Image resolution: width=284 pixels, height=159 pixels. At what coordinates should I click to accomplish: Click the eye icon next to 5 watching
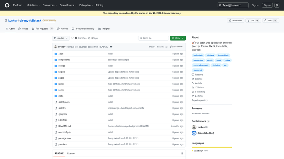(x=193, y=92)
